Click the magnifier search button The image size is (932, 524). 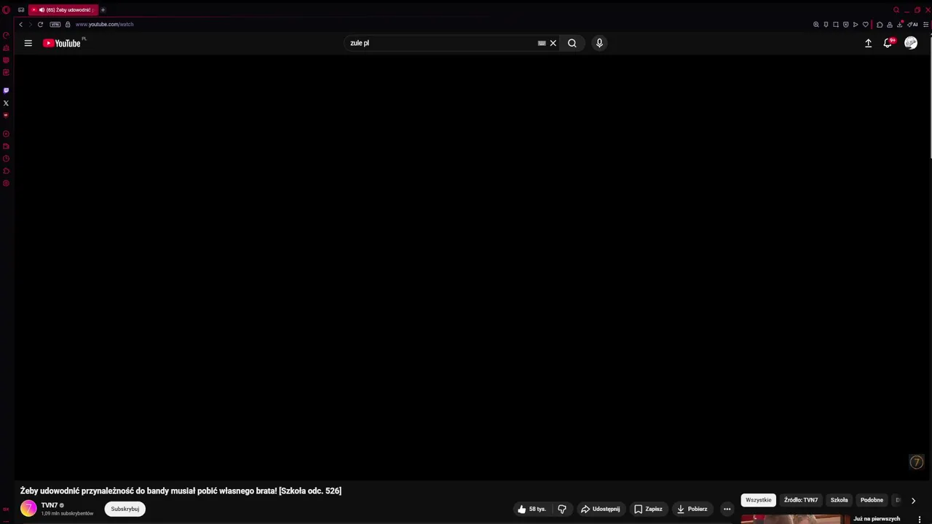pyautogui.click(x=572, y=43)
